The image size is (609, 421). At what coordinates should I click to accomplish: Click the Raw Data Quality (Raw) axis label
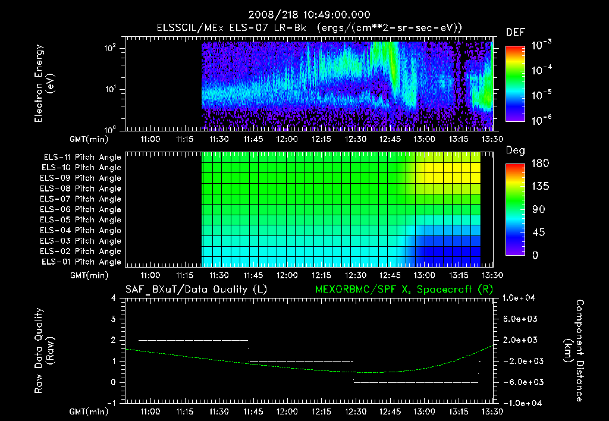[x=44, y=351]
